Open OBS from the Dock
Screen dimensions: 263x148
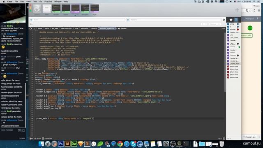pyautogui.click(x=173, y=144)
